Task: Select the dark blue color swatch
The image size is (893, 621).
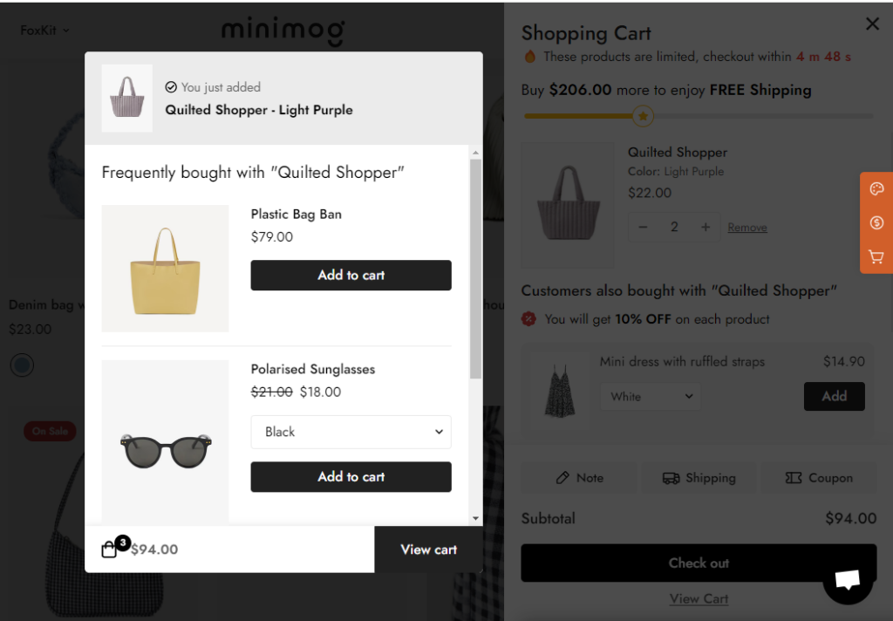Action: click(22, 365)
